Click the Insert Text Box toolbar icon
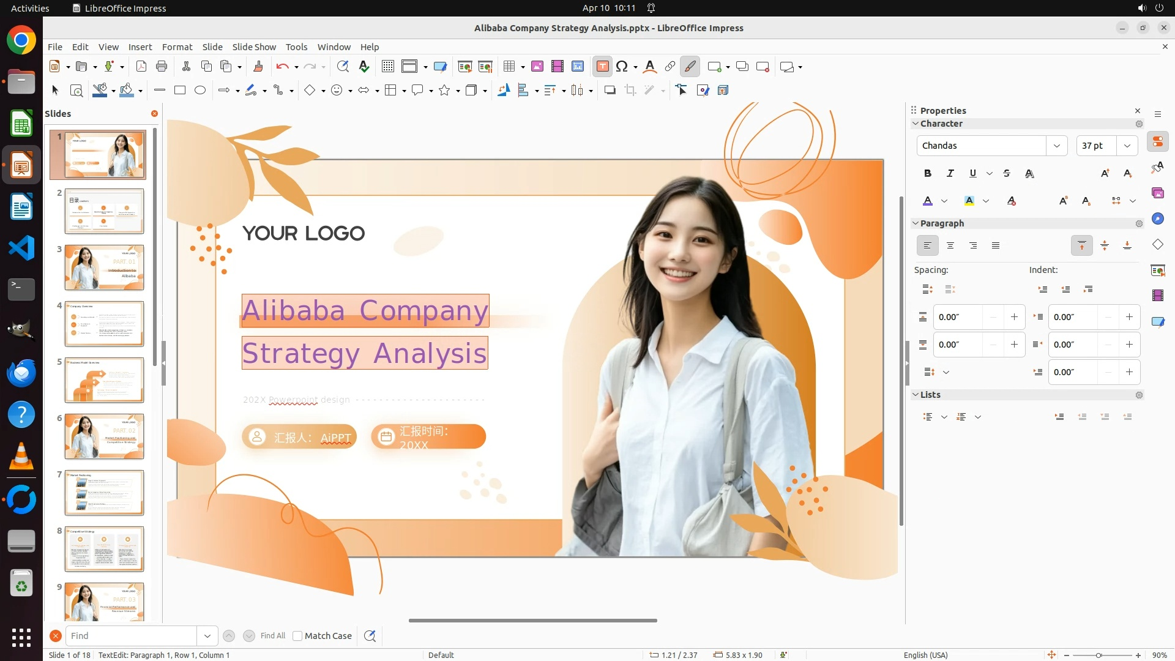The height and width of the screenshot is (661, 1175). point(602,67)
